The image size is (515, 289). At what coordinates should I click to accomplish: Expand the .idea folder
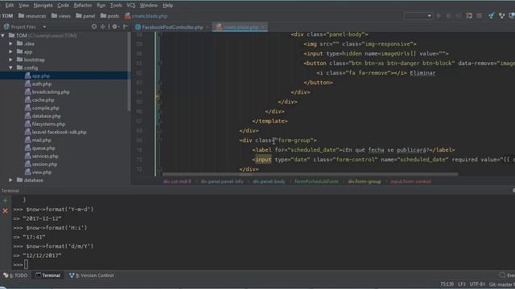point(10,43)
